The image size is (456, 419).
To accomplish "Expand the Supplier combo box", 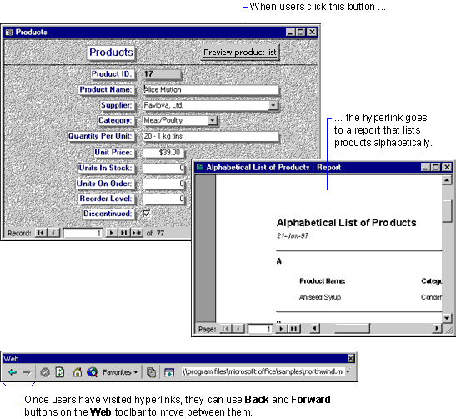I will [x=273, y=105].
